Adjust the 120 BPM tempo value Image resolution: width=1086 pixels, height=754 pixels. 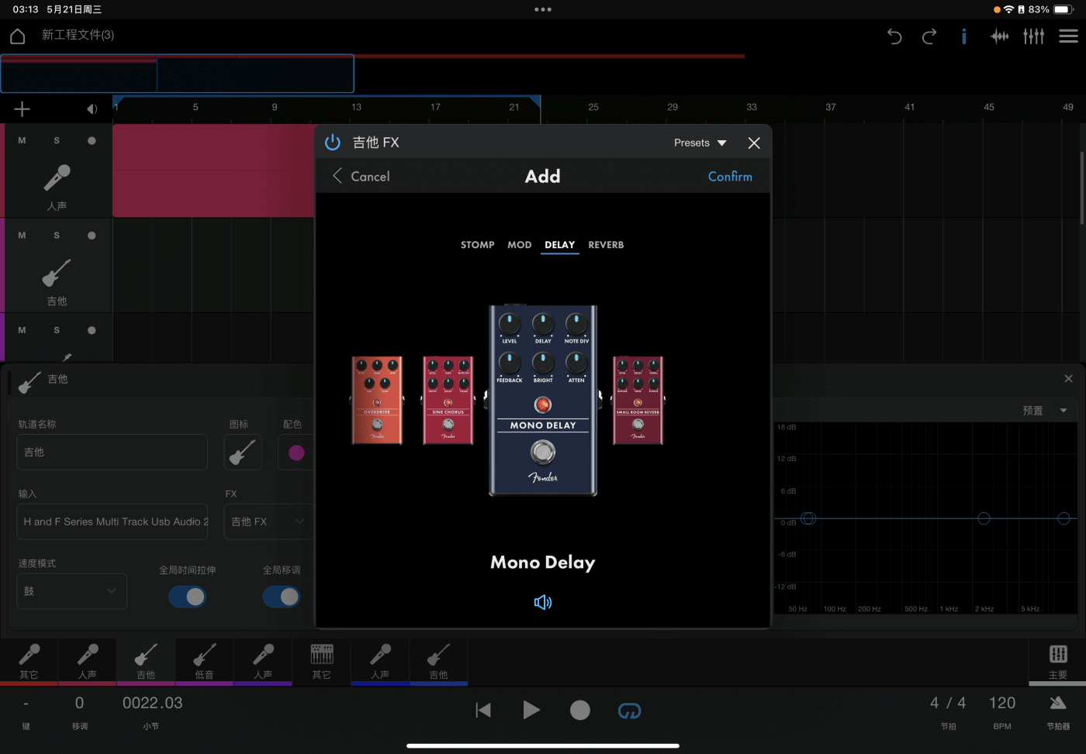(1002, 703)
